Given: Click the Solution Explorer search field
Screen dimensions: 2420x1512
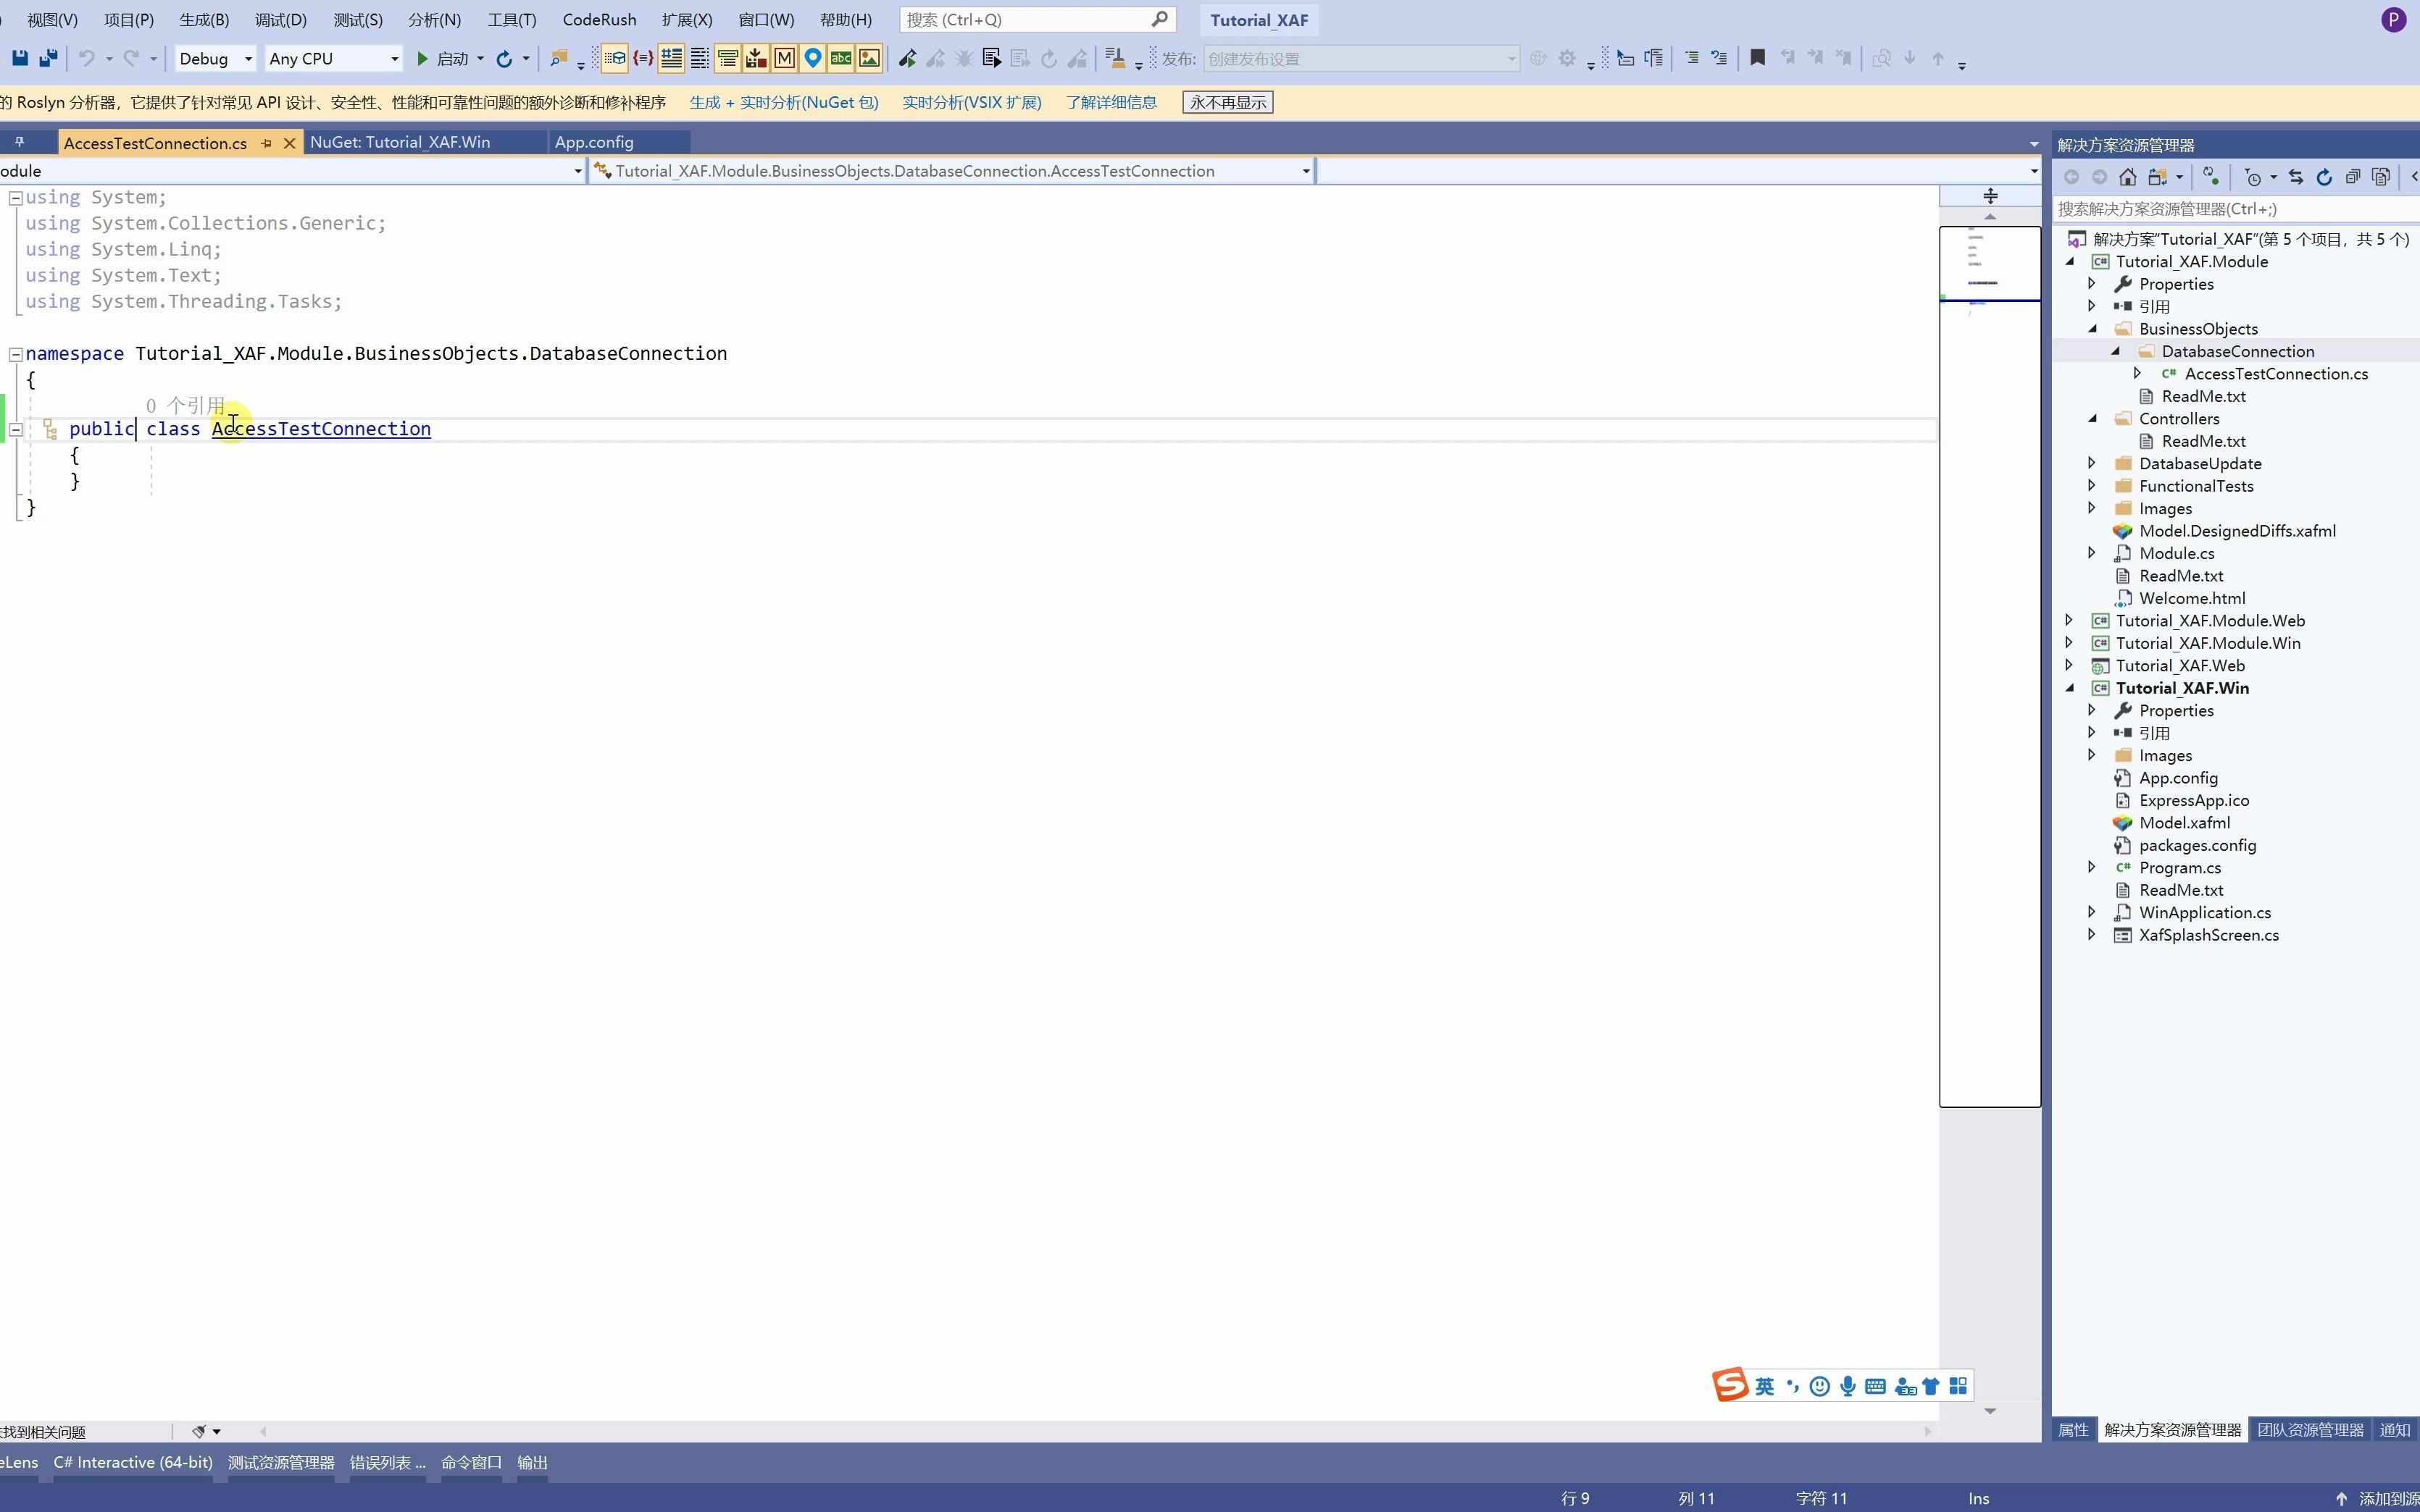Looking at the screenshot, I should click(x=2235, y=209).
